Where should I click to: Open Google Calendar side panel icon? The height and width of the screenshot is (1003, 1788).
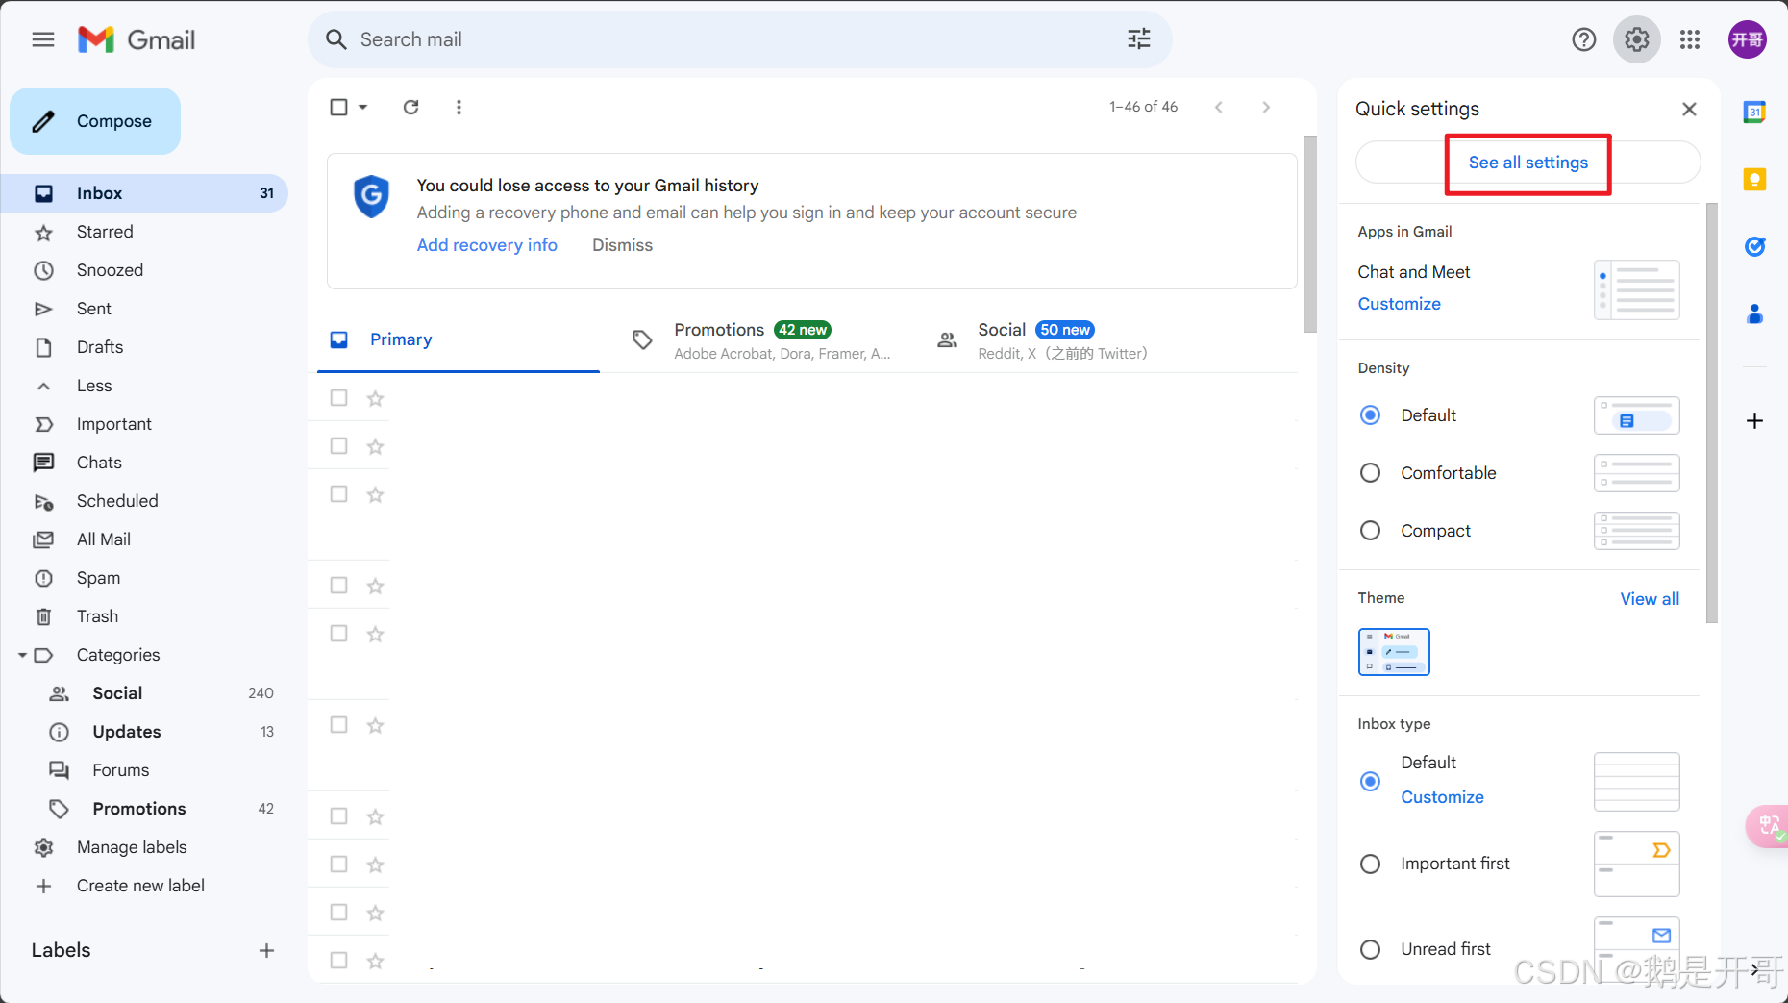pyautogui.click(x=1754, y=112)
